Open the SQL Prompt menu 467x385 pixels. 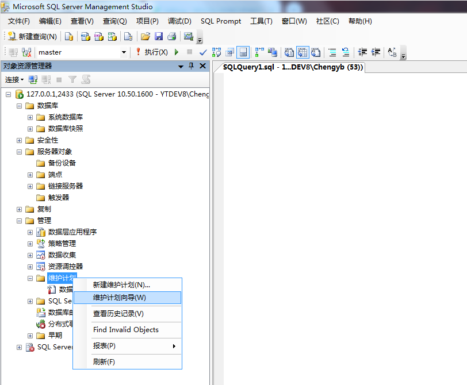click(221, 21)
